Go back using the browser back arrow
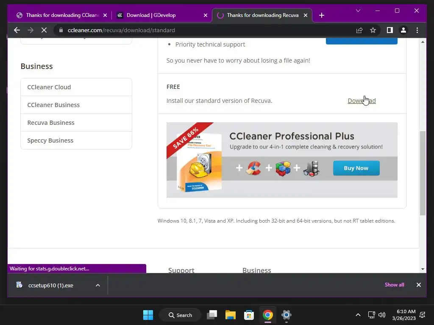This screenshot has height=325, width=434. click(17, 30)
